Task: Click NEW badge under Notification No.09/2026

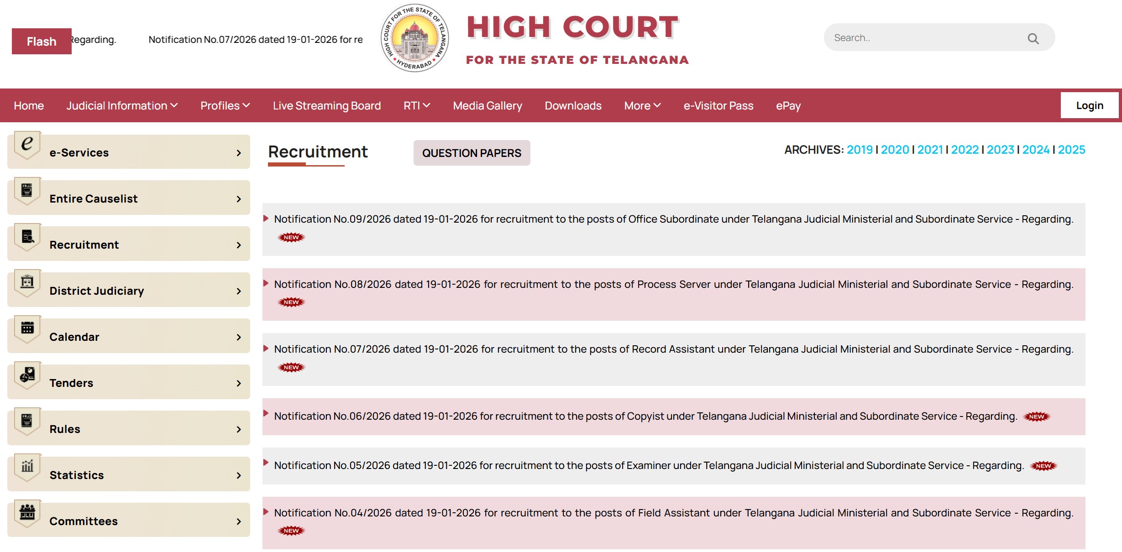Action: (291, 237)
